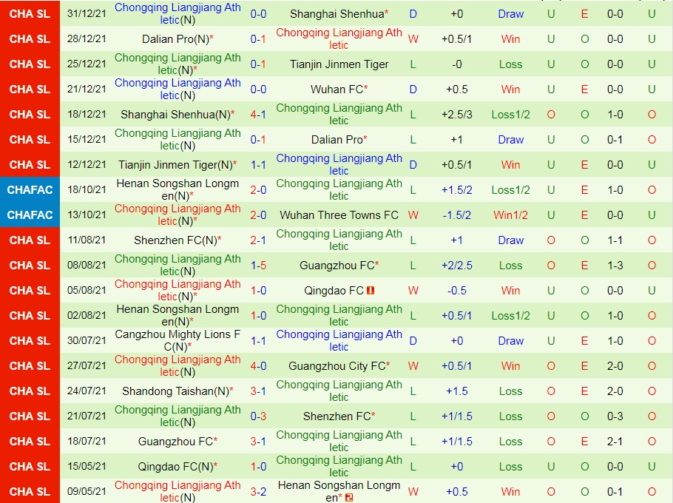The width and height of the screenshot is (673, 503).
Task: Click the Win1/2 result on 13/10/21
Action: tap(511, 215)
